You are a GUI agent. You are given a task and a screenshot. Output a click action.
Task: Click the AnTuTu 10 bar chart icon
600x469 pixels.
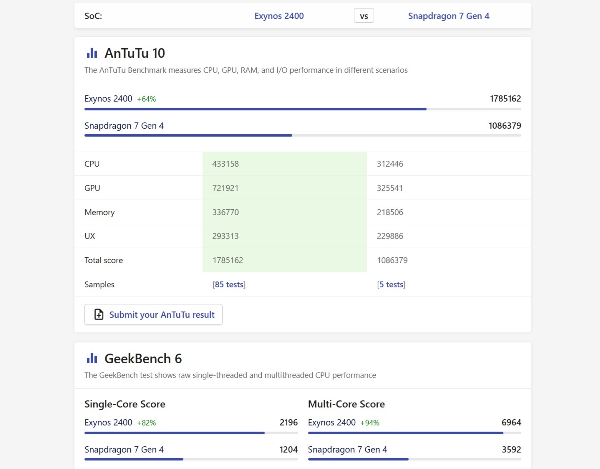tap(92, 53)
